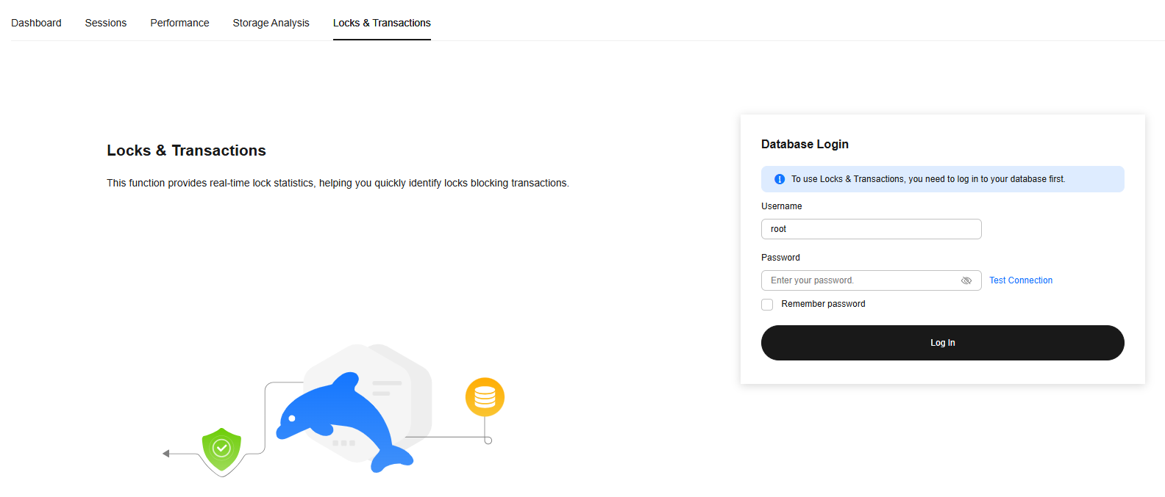Focus the Username field containing root
This screenshot has width=1165, height=497.
[x=871, y=229]
